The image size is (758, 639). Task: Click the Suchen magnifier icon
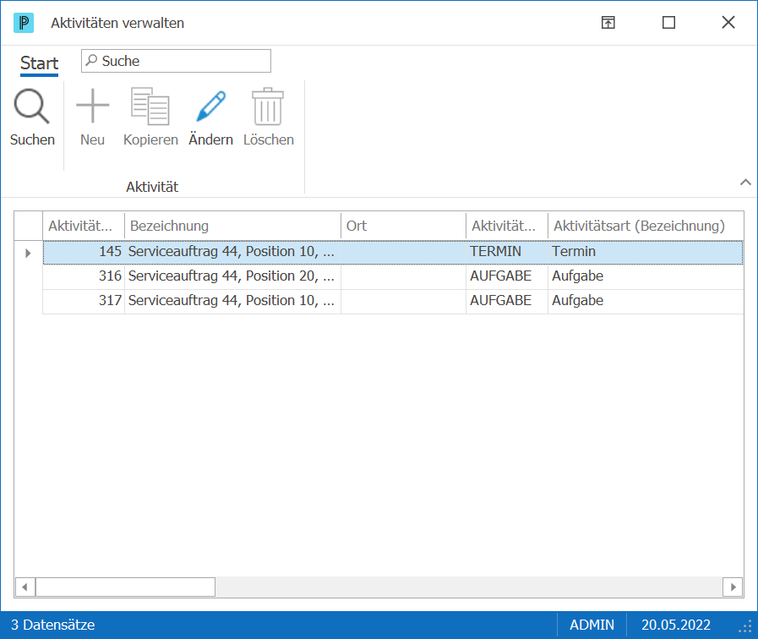pyautogui.click(x=32, y=106)
